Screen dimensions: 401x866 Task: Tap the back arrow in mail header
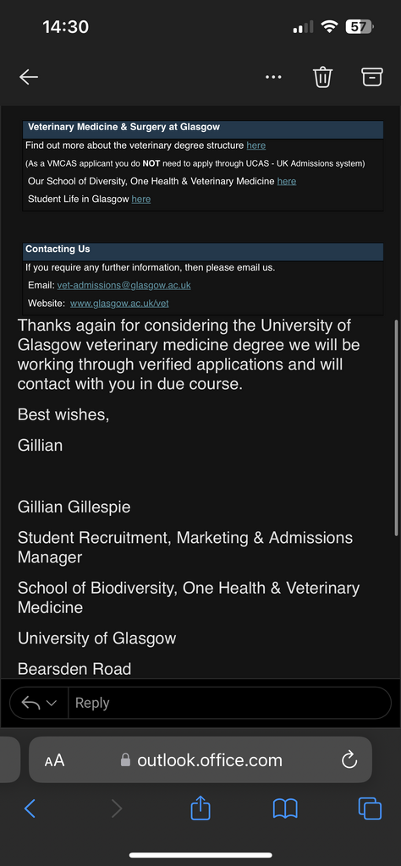(x=29, y=77)
